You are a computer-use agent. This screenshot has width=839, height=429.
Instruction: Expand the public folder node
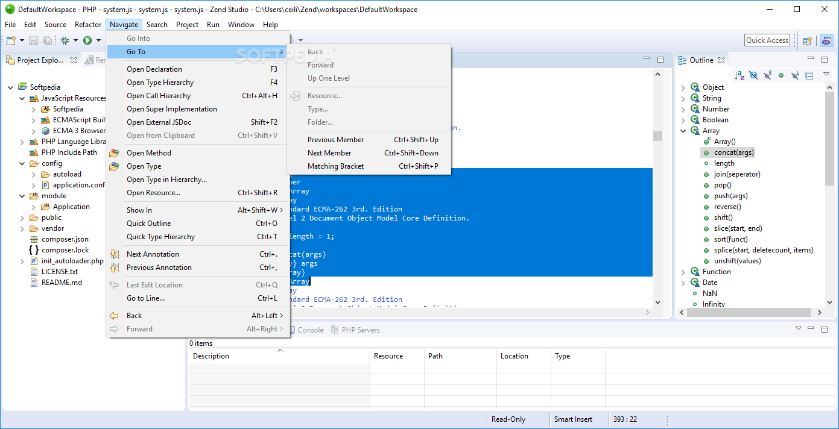tap(22, 218)
